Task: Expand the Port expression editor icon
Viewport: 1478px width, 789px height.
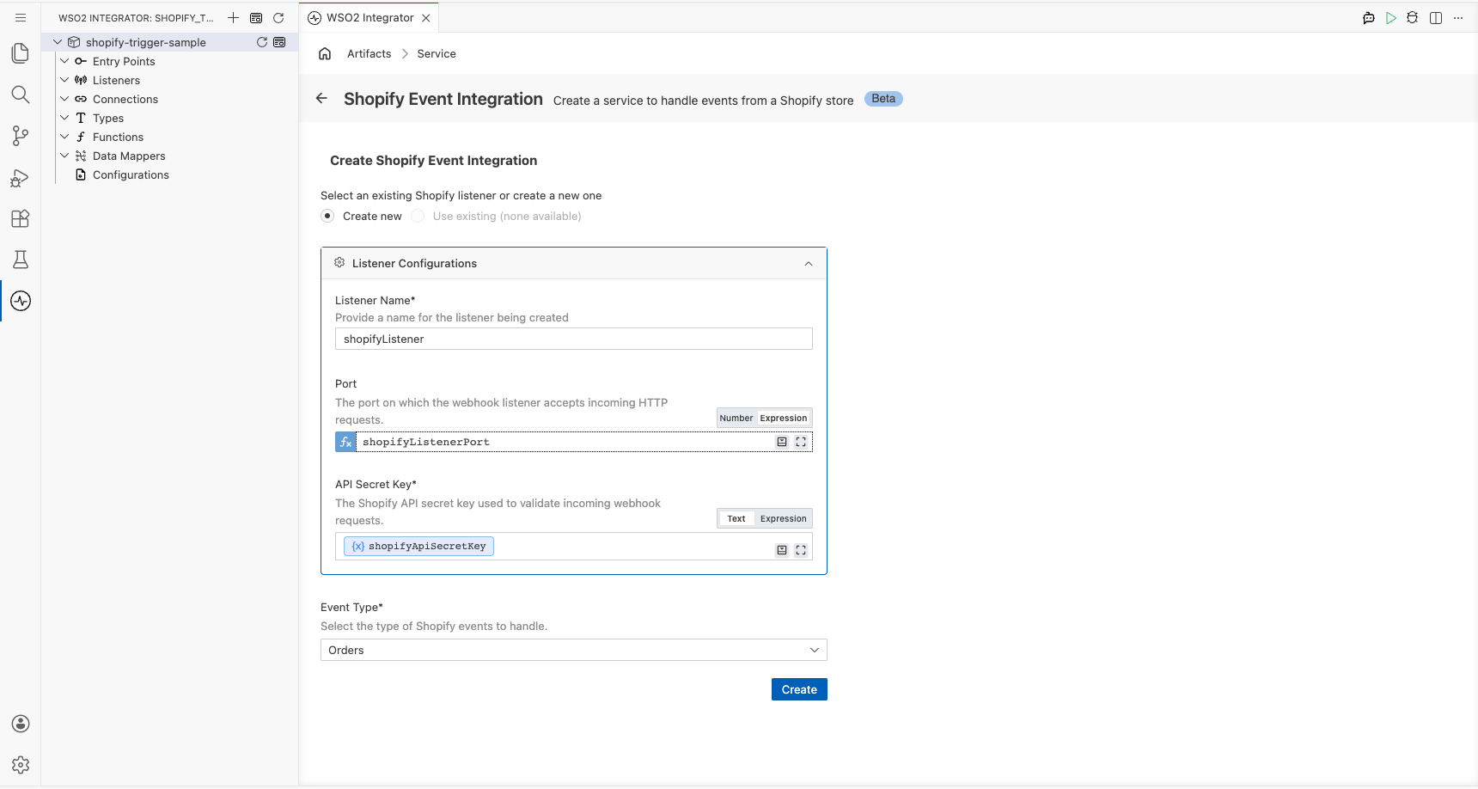Action: pyautogui.click(x=801, y=442)
